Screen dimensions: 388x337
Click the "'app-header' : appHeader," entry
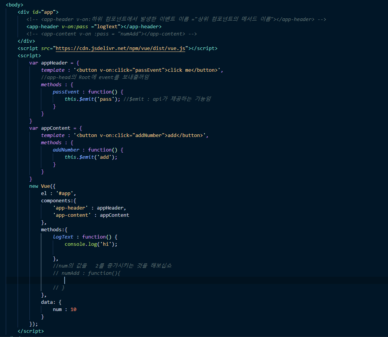(x=89, y=208)
